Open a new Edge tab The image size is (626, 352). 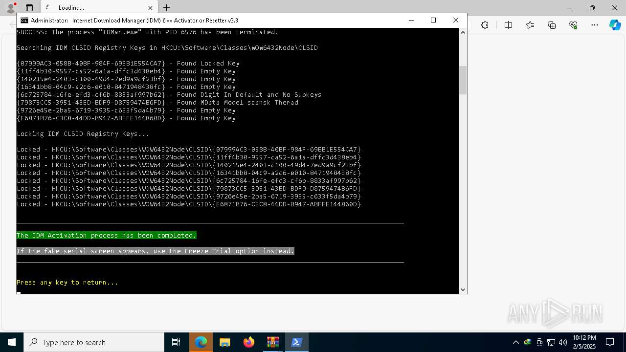pyautogui.click(x=166, y=8)
